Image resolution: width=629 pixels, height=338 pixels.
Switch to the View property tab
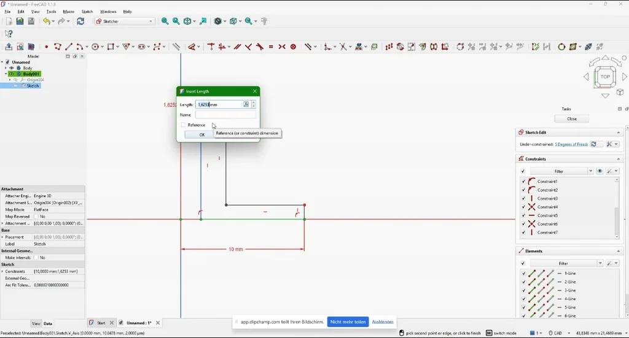[x=36, y=323]
